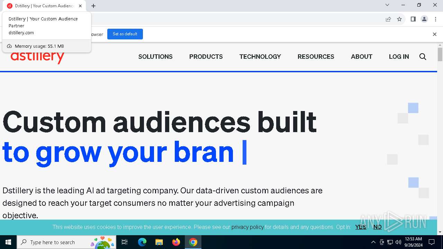Decline cookies by clicking NO
The image size is (443, 249).
click(378, 227)
